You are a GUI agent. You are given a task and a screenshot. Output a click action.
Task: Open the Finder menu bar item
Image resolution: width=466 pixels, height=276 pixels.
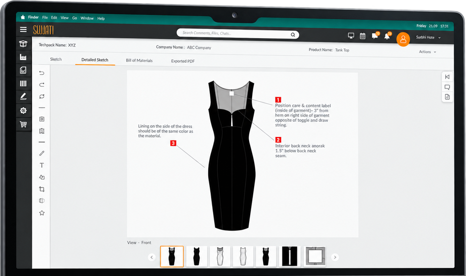pos(33,17)
